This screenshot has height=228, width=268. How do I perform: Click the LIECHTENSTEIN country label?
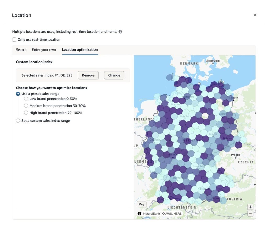click(x=182, y=207)
